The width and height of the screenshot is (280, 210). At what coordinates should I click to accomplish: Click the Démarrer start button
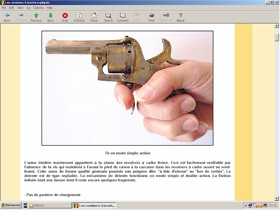tap(11, 205)
